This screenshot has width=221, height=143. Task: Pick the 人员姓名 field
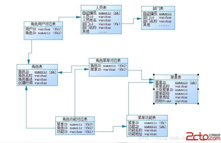(97, 20)
